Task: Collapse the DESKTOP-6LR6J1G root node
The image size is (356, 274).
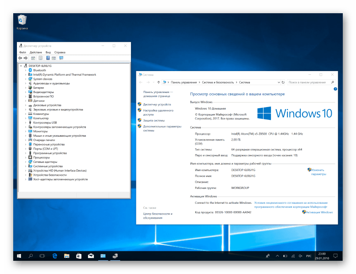Action: [x=21, y=66]
